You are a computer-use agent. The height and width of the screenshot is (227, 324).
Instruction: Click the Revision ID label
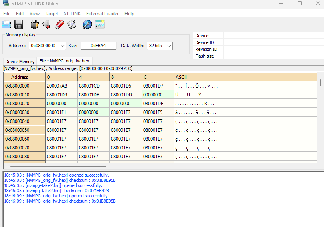206,49
